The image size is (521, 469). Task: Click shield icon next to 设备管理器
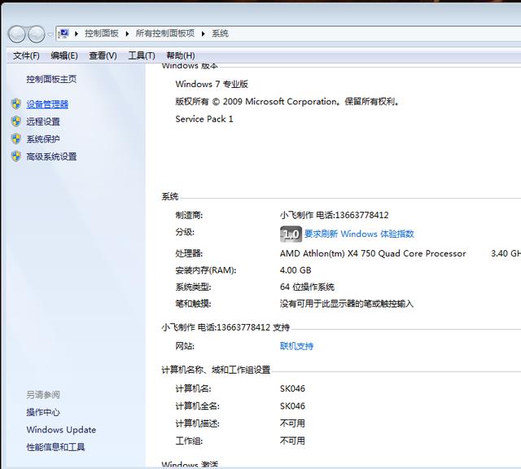[x=16, y=104]
